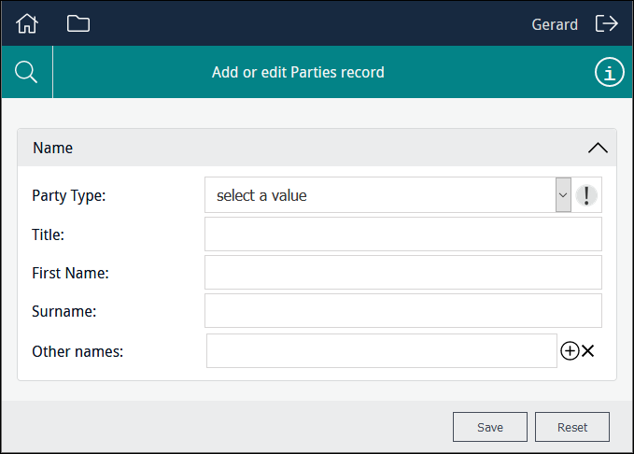
Task: Click the Name section header title
Action: point(53,148)
